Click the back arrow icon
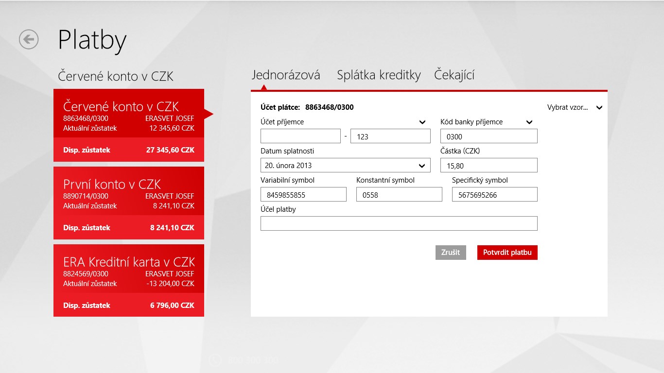Screen dimensions: 664x373 point(29,39)
